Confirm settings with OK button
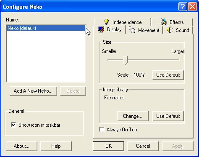 pyautogui.click(x=108, y=146)
